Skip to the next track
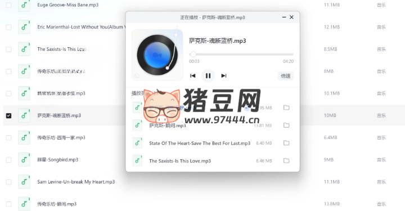Image resolution: width=405 pixels, height=211 pixels. click(x=224, y=75)
